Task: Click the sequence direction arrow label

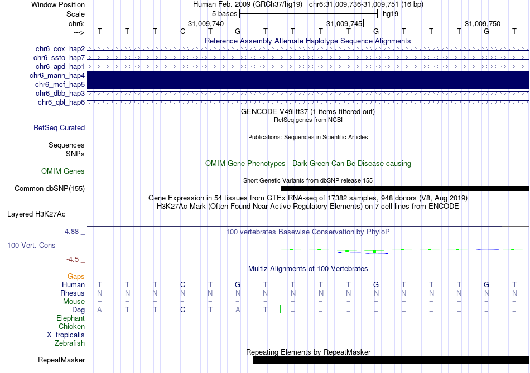Action: (79, 32)
